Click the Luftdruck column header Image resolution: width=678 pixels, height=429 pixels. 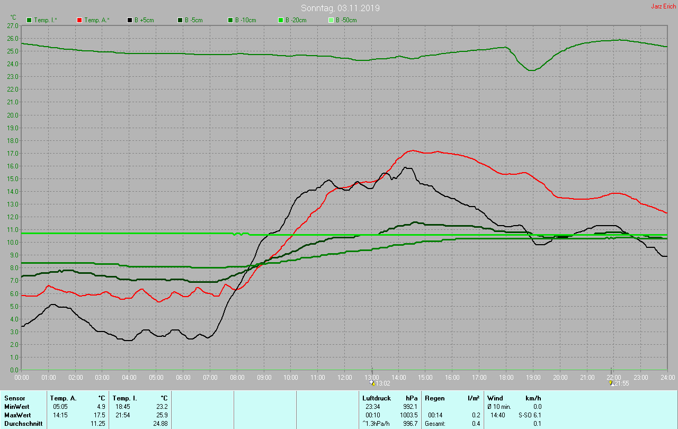[377, 398]
